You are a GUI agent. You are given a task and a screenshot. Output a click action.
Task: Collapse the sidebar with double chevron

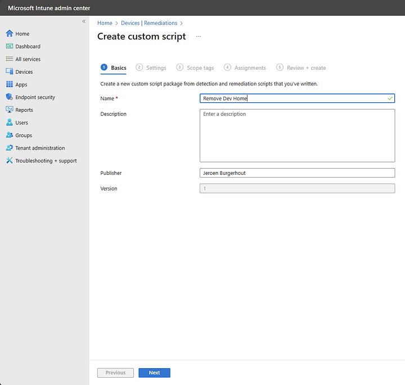pyautogui.click(x=84, y=21)
